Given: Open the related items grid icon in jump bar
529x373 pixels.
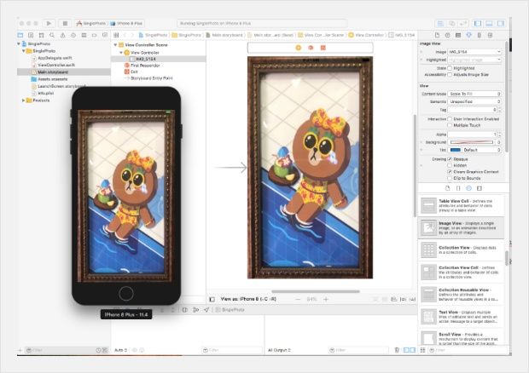Looking at the screenshot, I should (x=116, y=35).
